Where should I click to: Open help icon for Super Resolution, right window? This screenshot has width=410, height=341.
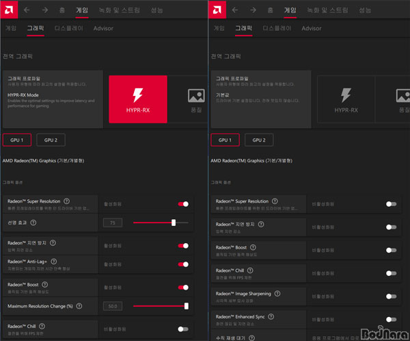point(275,201)
